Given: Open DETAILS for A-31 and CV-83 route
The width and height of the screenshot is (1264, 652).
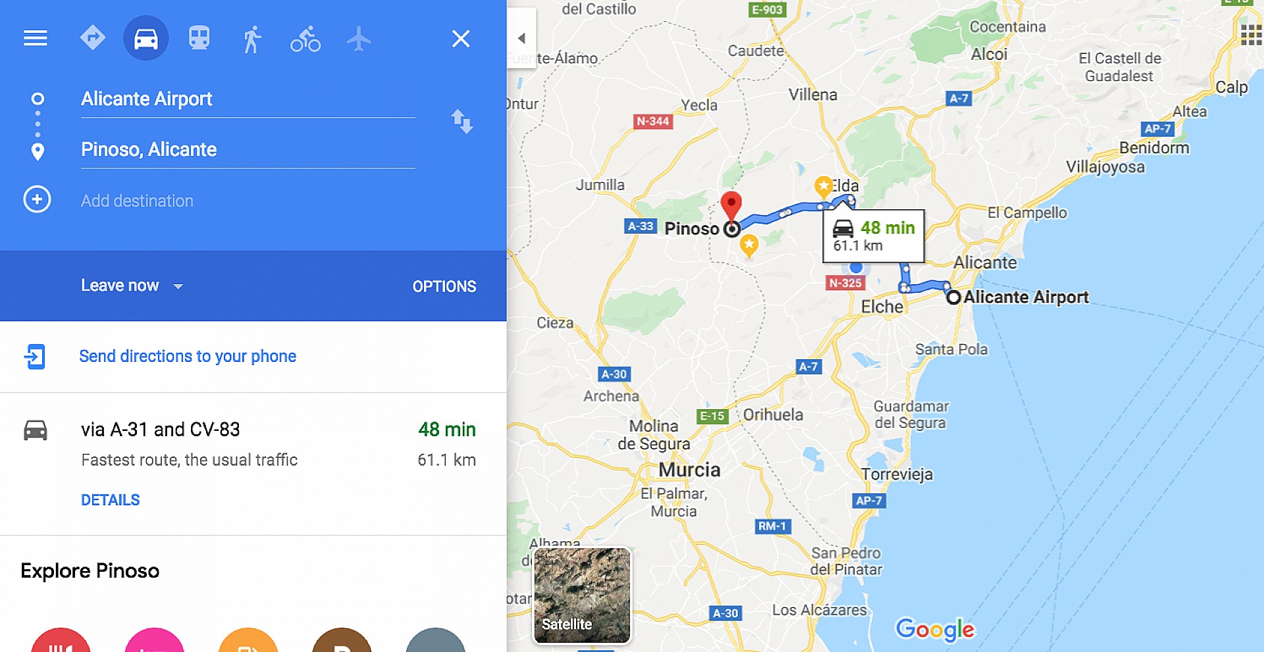Looking at the screenshot, I should tap(111, 500).
